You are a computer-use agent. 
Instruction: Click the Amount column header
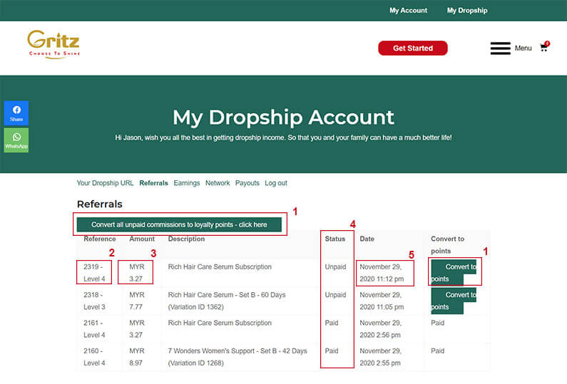click(x=142, y=239)
